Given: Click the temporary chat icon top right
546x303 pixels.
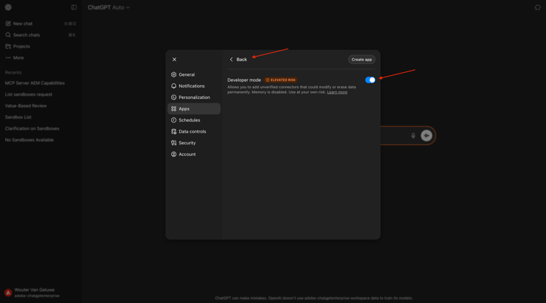Looking at the screenshot, I should click(x=537, y=7).
